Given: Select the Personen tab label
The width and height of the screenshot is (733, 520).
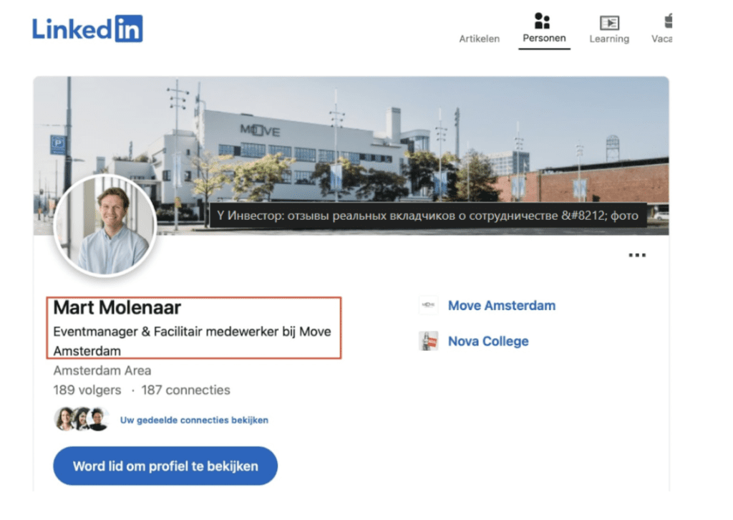Looking at the screenshot, I should [544, 39].
